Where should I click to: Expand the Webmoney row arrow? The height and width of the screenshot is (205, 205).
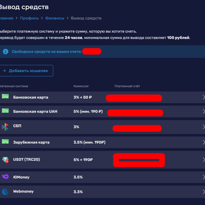204,192
